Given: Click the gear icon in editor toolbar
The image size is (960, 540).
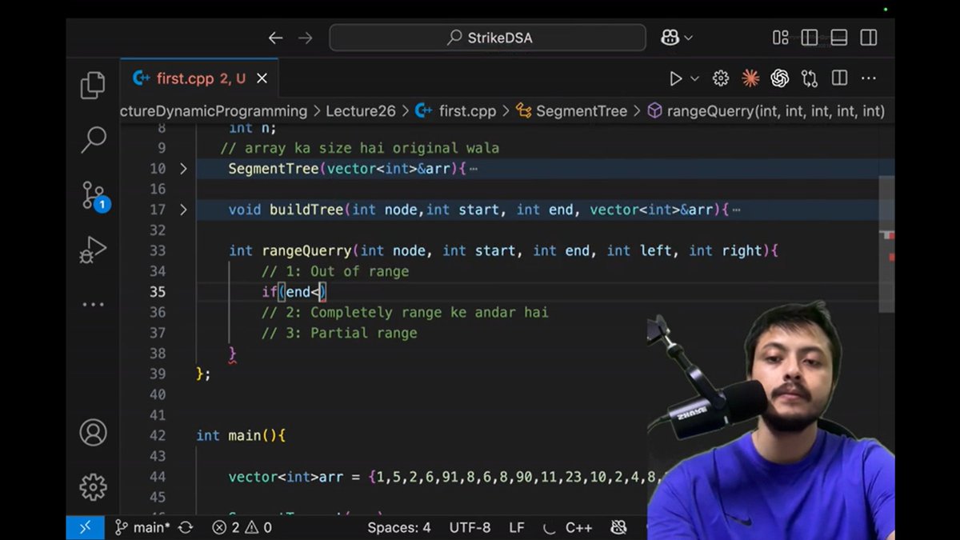Looking at the screenshot, I should pos(721,78).
